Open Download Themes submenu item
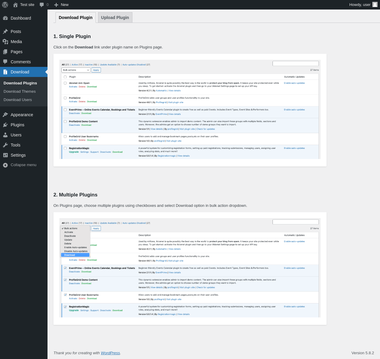The height and width of the screenshot is (359, 380). coord(20,92)
